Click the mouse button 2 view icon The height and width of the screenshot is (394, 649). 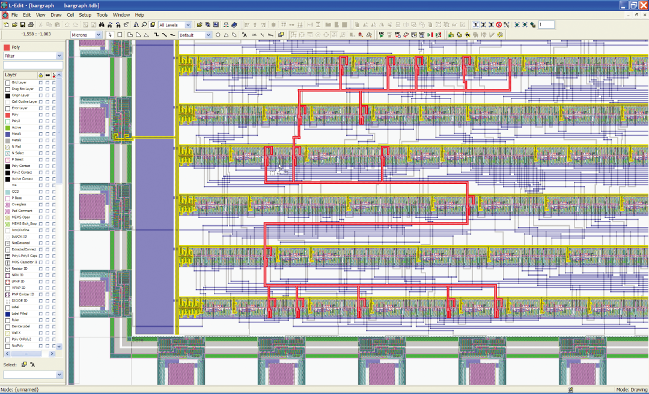pyautogui.click(x=483, y=25)
